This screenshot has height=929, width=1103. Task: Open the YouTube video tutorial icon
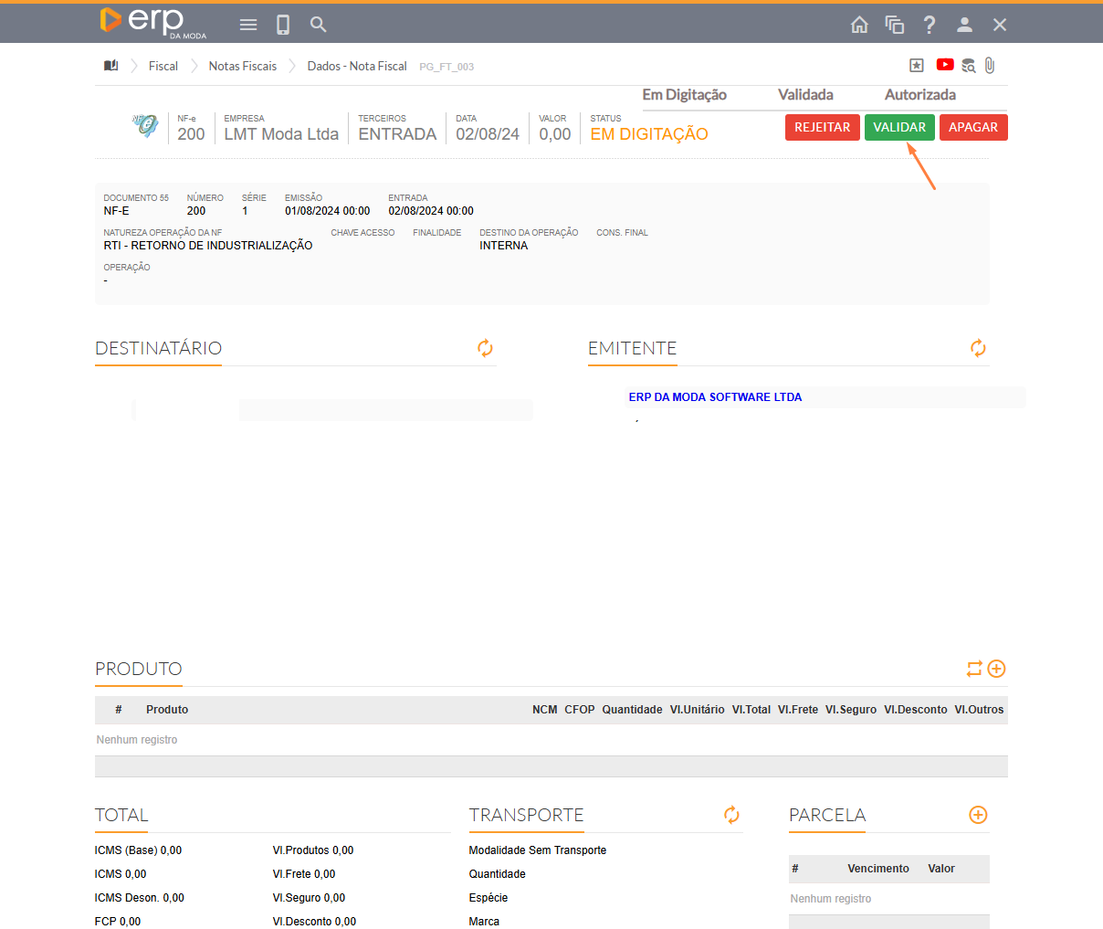[945, 65]
